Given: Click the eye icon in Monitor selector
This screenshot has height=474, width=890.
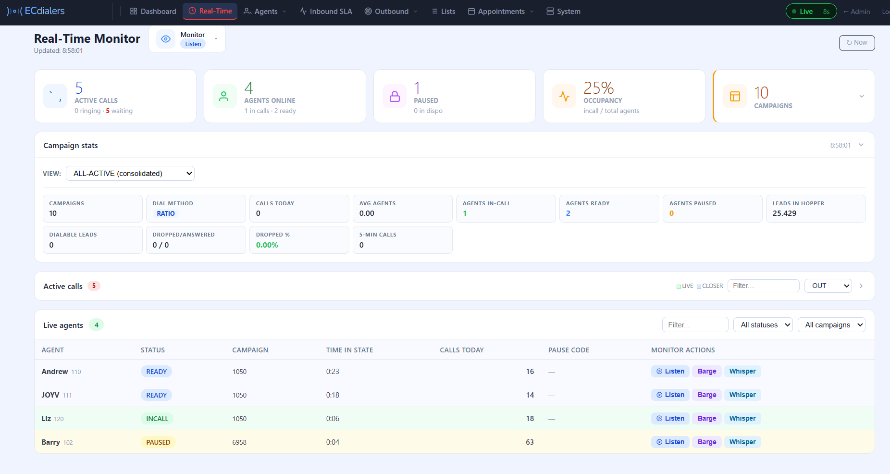Looking at the screenshot, I should pyautogui.click(x=166, y=39).
